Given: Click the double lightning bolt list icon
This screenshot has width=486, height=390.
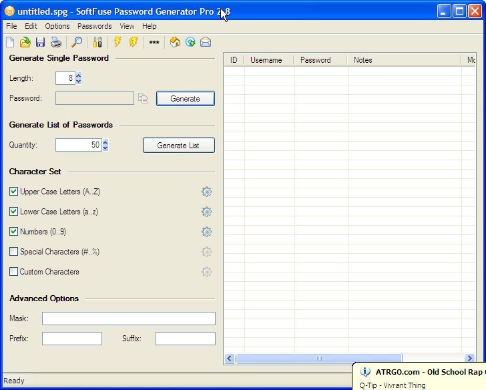Looking at the screenshot, I should (x=134, y=42).
